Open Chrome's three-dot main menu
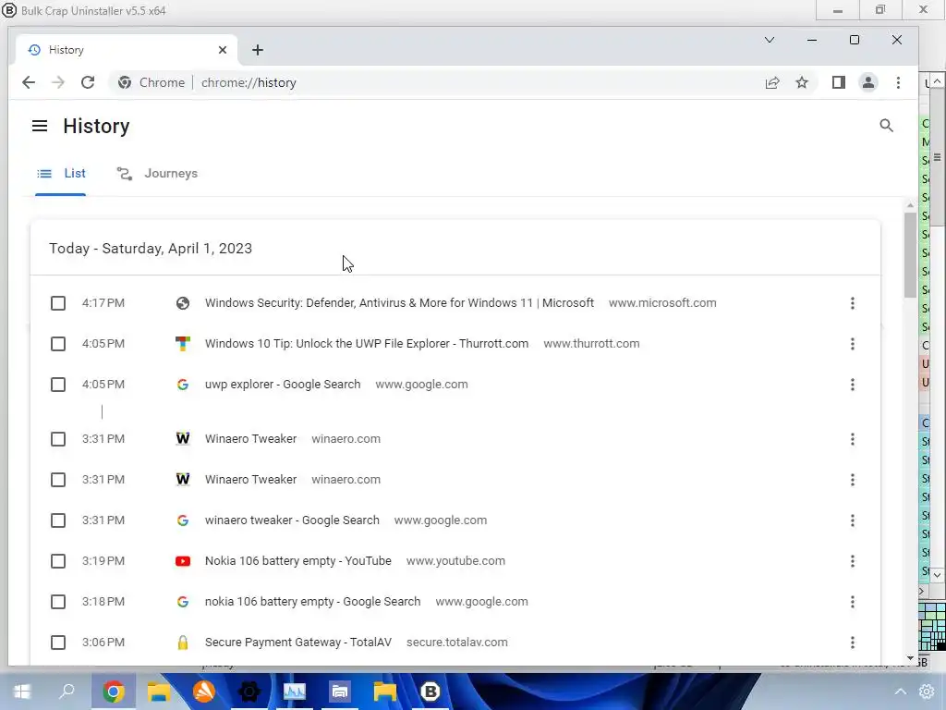Viewport: 946px width, 710px height. [x=898, y=82]
